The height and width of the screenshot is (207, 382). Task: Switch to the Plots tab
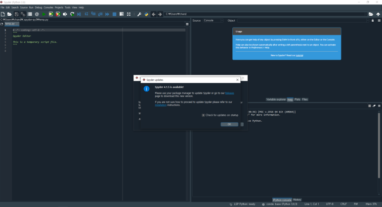[x=297, y=100]
